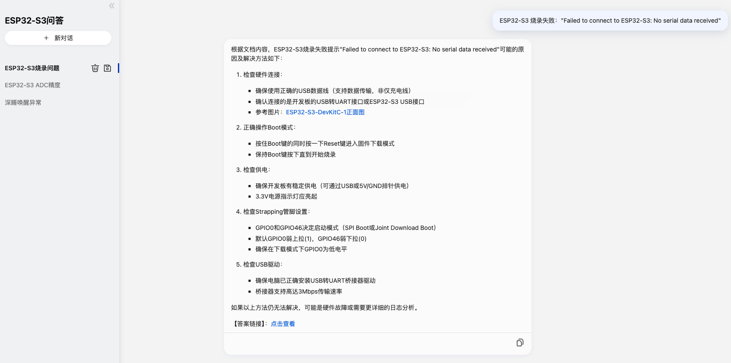Delete the ESP32-S3烧录问题 conversation
The height and width of the screenshot is (363, 731).
[95, 68]
